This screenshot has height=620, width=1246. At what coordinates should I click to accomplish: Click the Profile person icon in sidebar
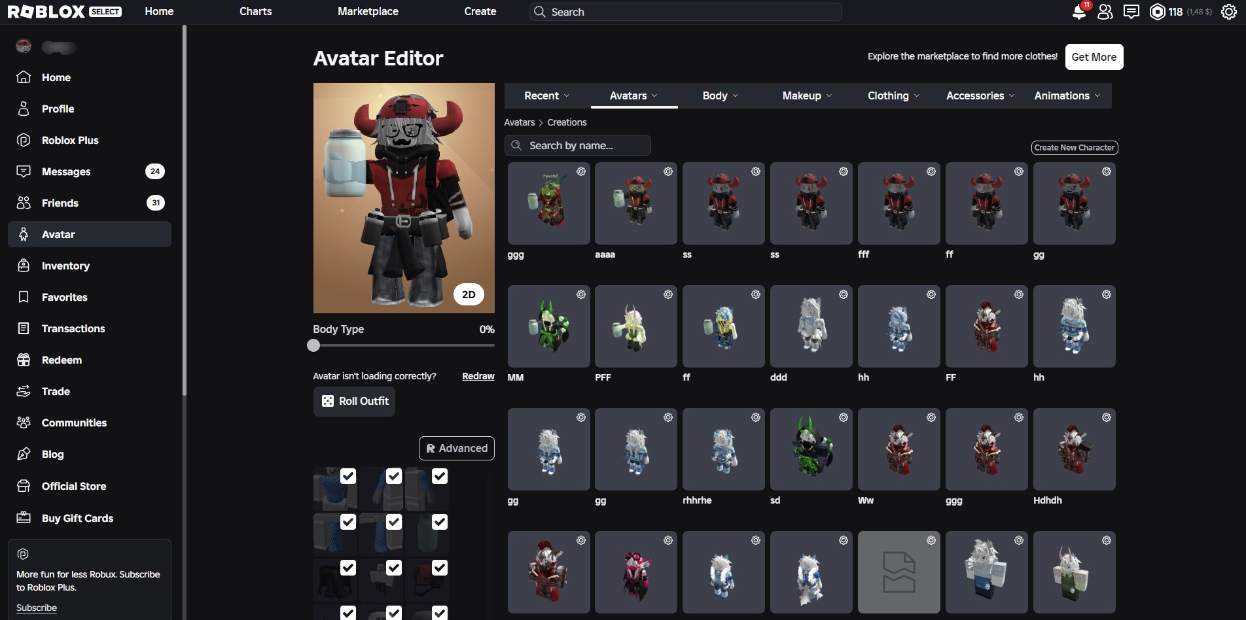[24, 109]
